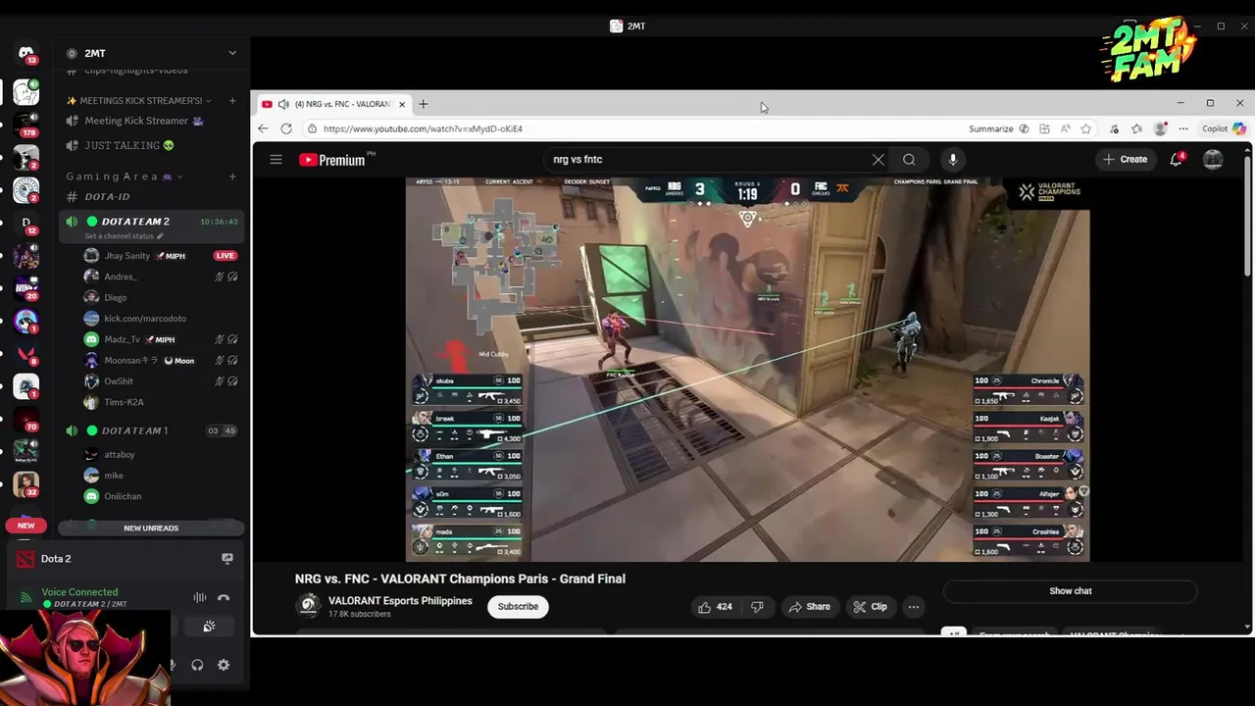Click user kick.com/marcodoto
Viewport: 1255px width, 706px height.
coord(145,319)
